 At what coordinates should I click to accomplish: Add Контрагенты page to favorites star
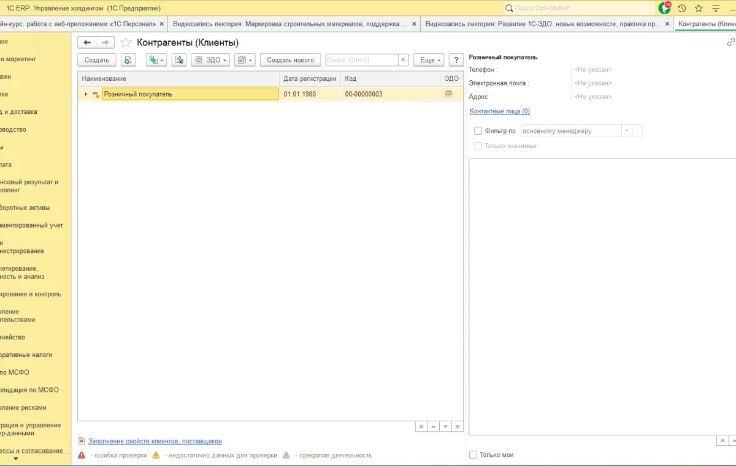(126, 42)
